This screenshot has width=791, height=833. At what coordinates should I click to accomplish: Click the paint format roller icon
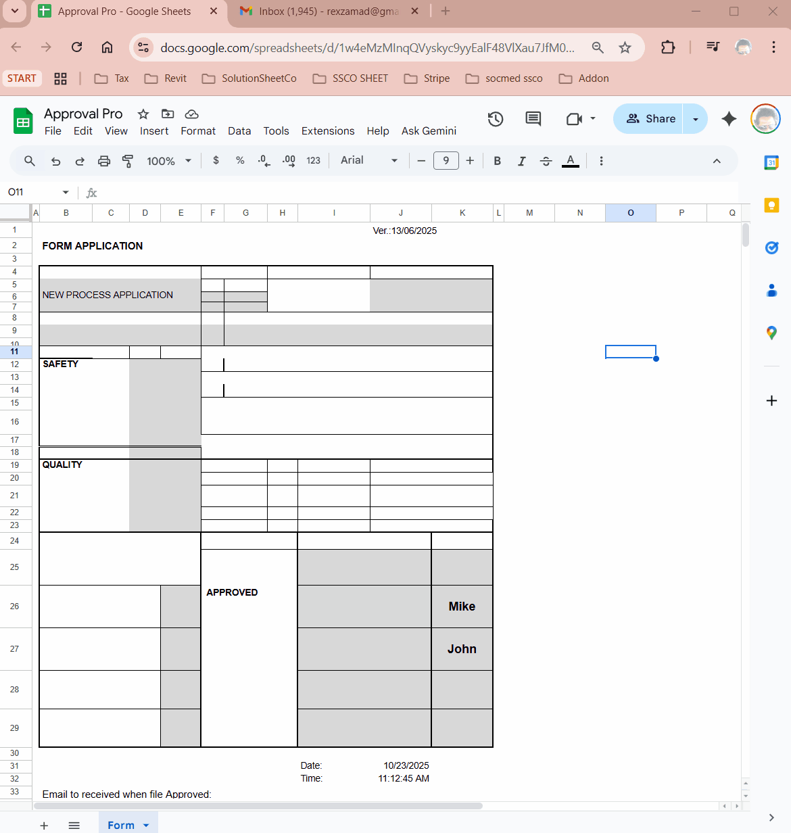tap(127, 161)
